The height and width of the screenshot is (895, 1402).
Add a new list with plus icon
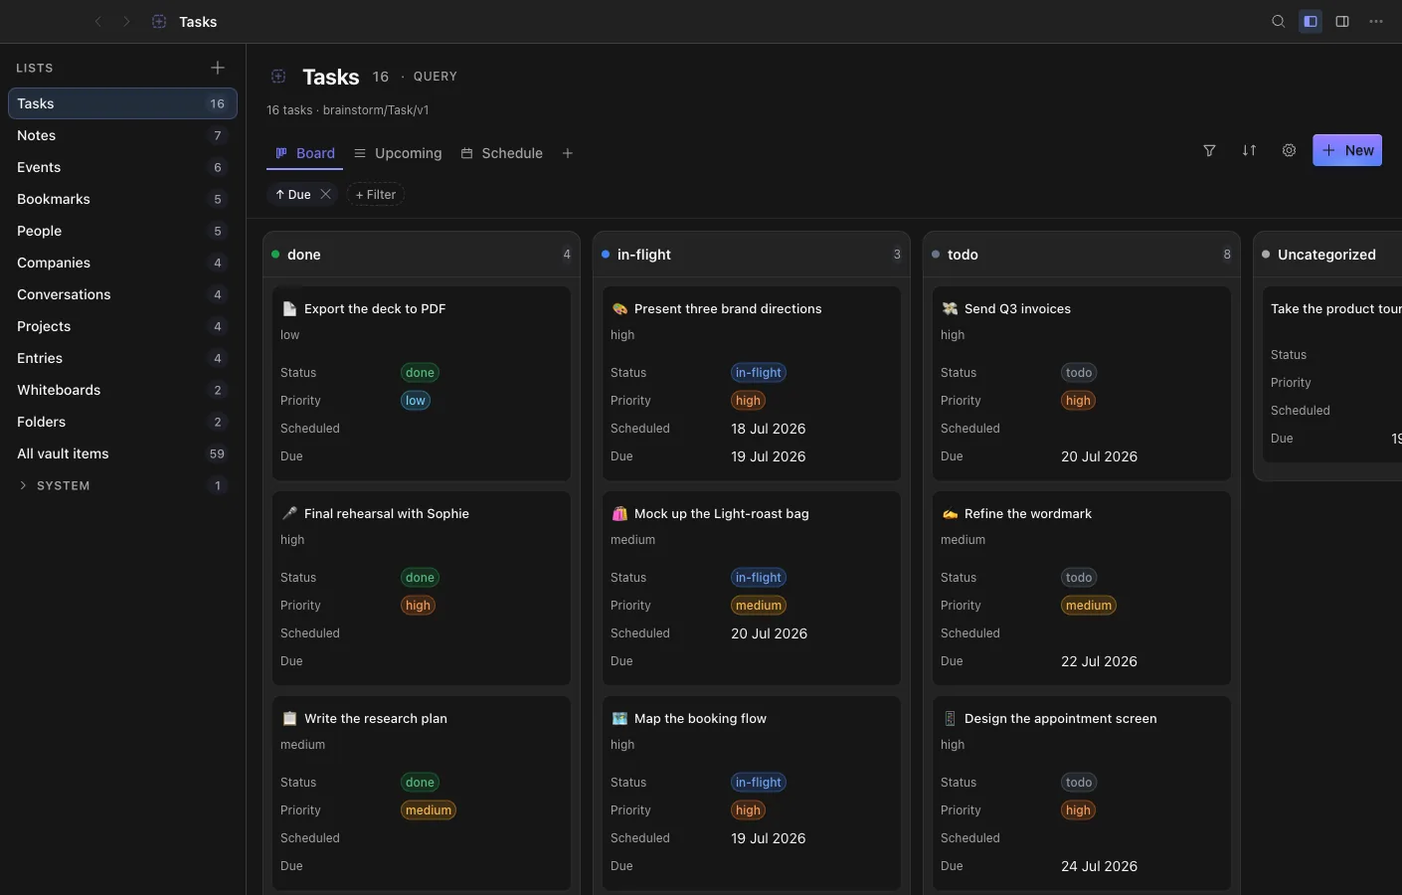218,68
